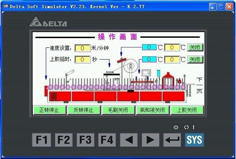Click the tilted red bar above the reel
The image size is (236, 159).
pos(121,60)
